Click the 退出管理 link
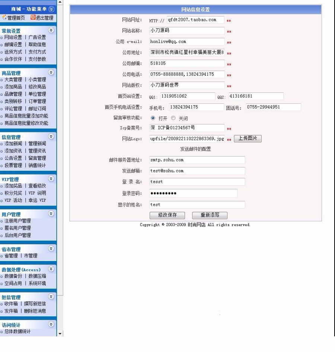 pos(45,18)
